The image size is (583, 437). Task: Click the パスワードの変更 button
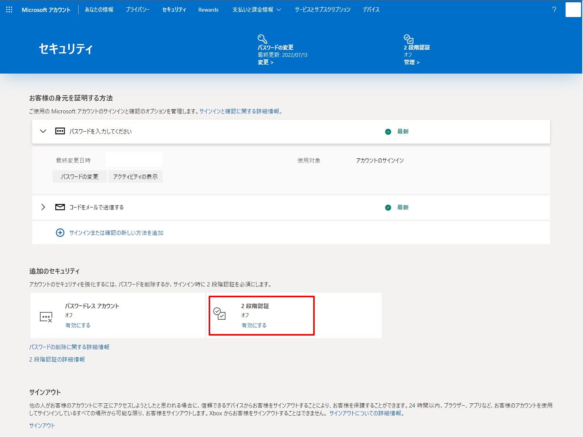pos(79,177)
